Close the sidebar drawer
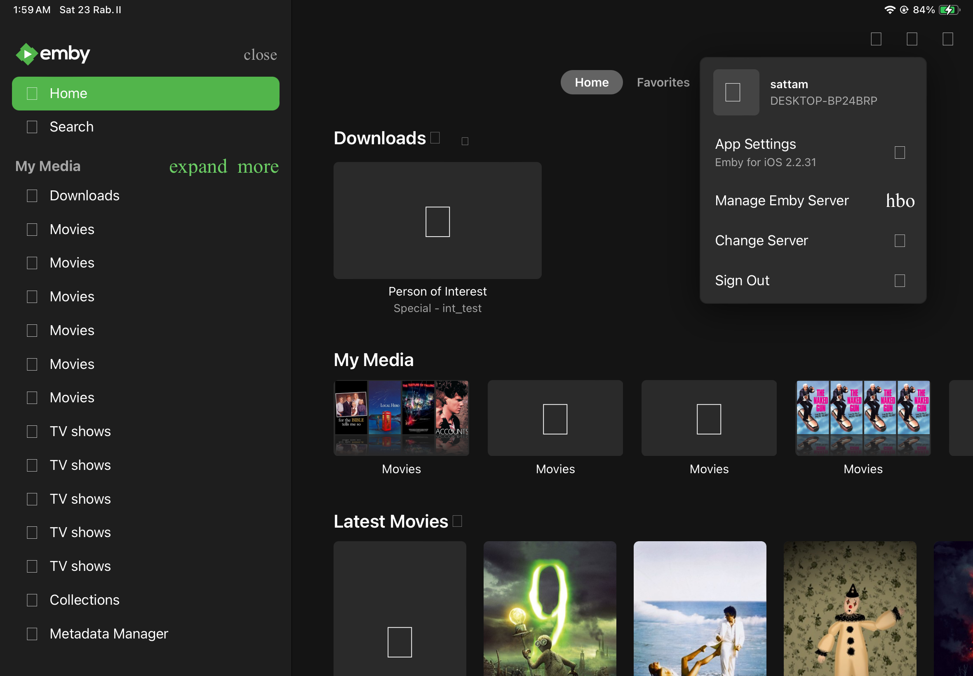This screenshot has height=676, width=973. (260, 55)
